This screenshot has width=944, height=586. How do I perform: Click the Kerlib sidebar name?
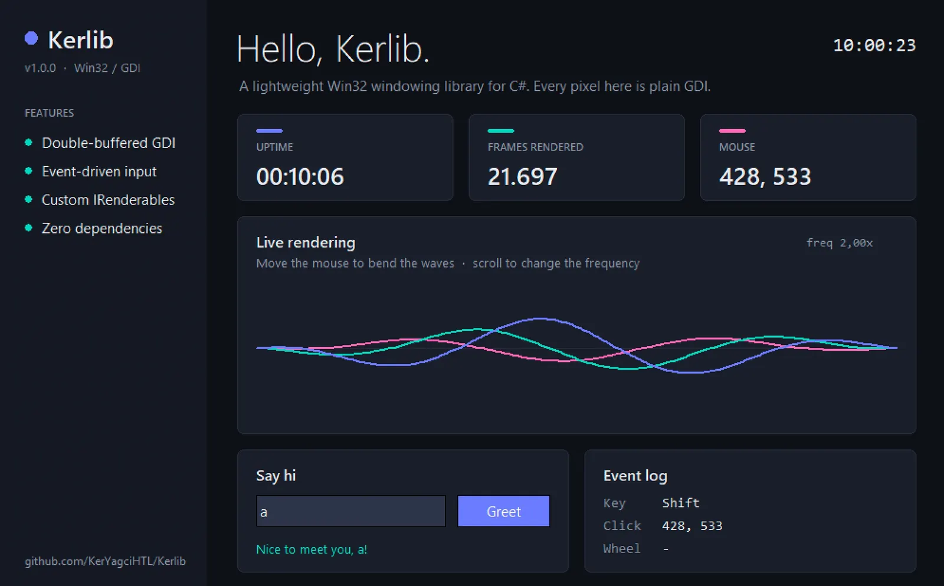pyautogui.click(x=80, y=40)
